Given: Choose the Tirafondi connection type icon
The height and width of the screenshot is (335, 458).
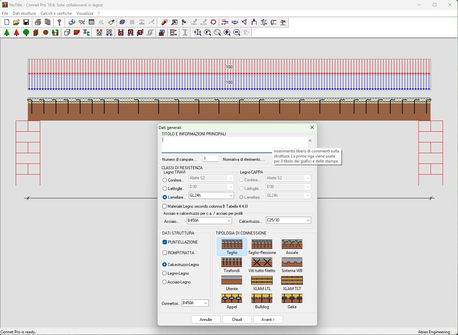Looking at the screenshot, I should [232, 265].
